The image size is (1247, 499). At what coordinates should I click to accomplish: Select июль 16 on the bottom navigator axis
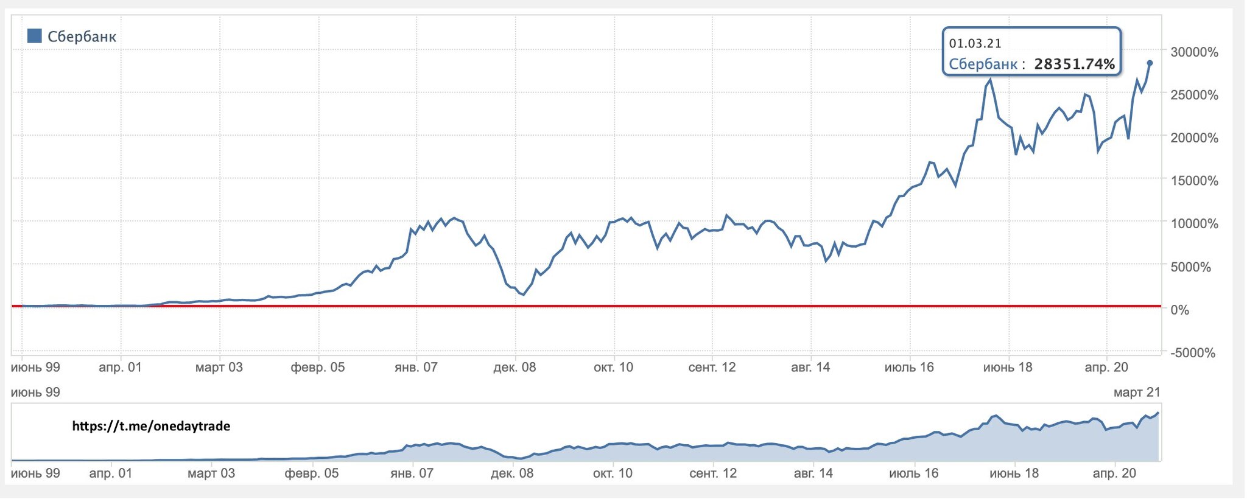913,473
